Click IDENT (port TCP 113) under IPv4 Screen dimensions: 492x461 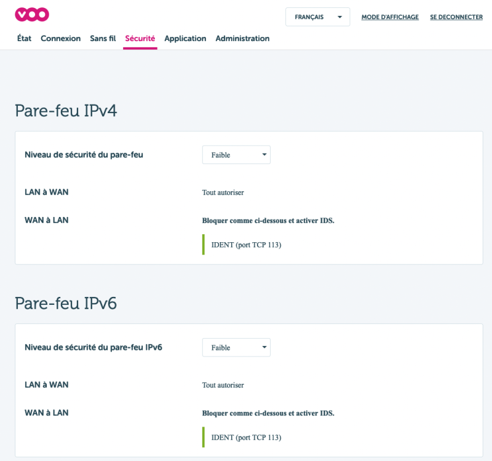[x=246, y=245]
